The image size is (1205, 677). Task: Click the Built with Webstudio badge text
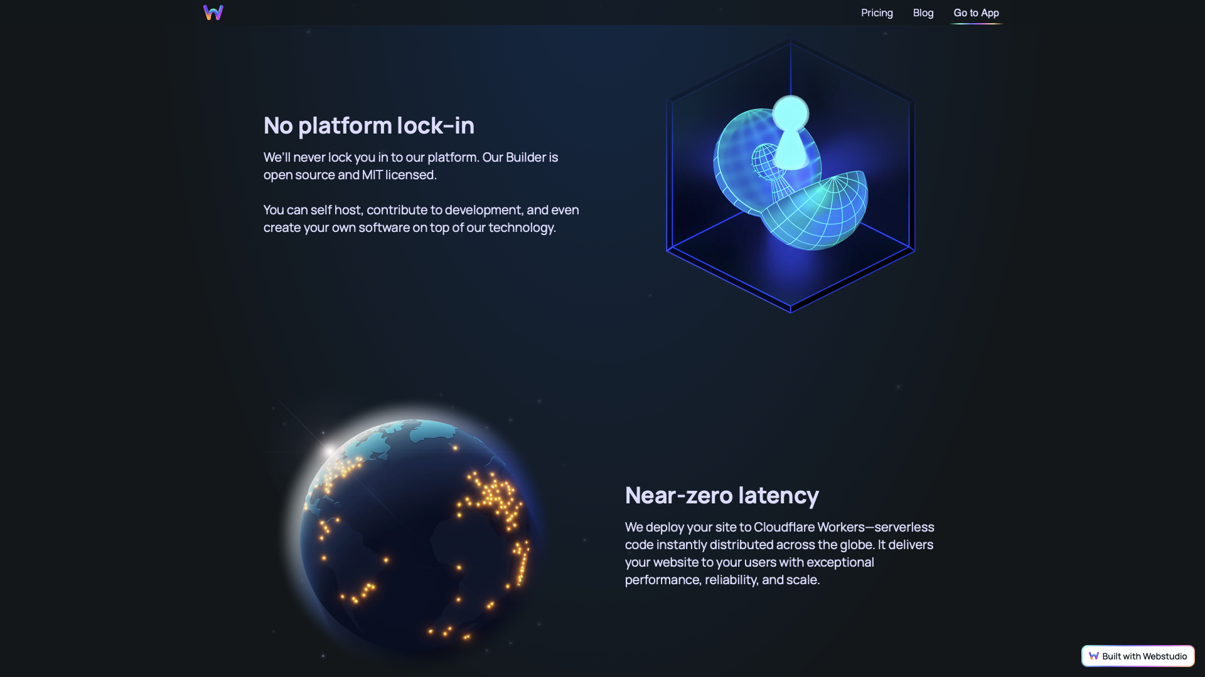tap(1144, 656)
